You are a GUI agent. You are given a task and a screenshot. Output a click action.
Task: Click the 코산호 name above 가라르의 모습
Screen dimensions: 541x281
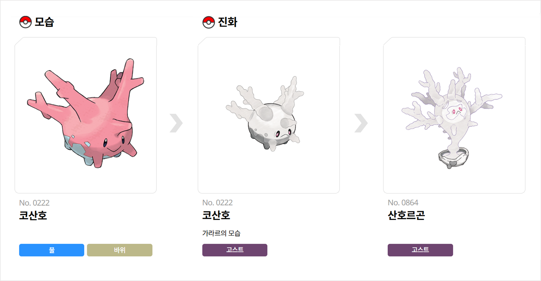pos(216,215)
